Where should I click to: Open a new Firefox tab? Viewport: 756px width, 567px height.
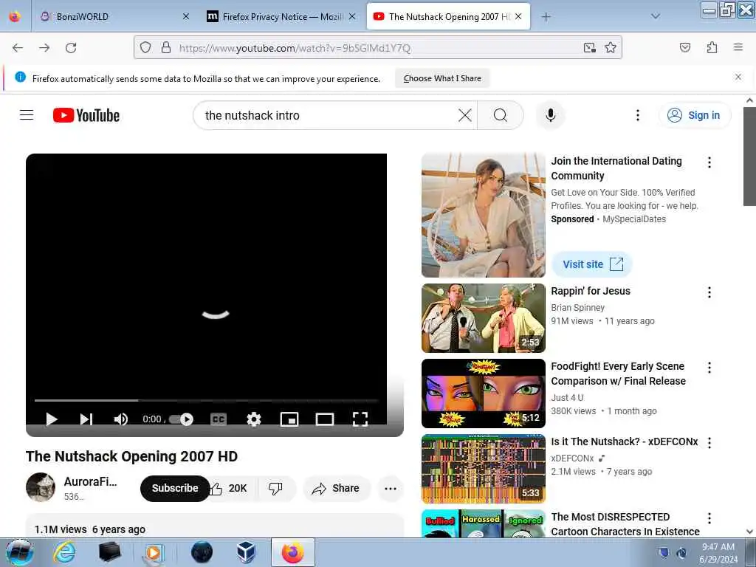(x=546, y=17)
